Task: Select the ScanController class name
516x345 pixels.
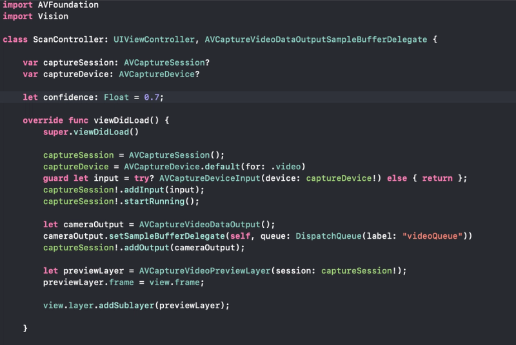Action: pyautogui.click(x=68, y=39)
